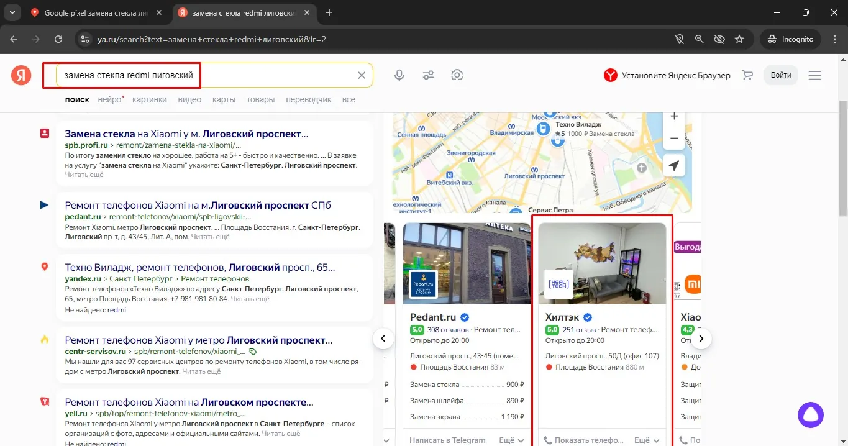Screen dimensions: 848x446
Task: Zoom in on the map
Action: pos(674,117)
